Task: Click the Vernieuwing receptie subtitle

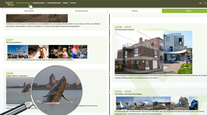Action: (124, 30)
